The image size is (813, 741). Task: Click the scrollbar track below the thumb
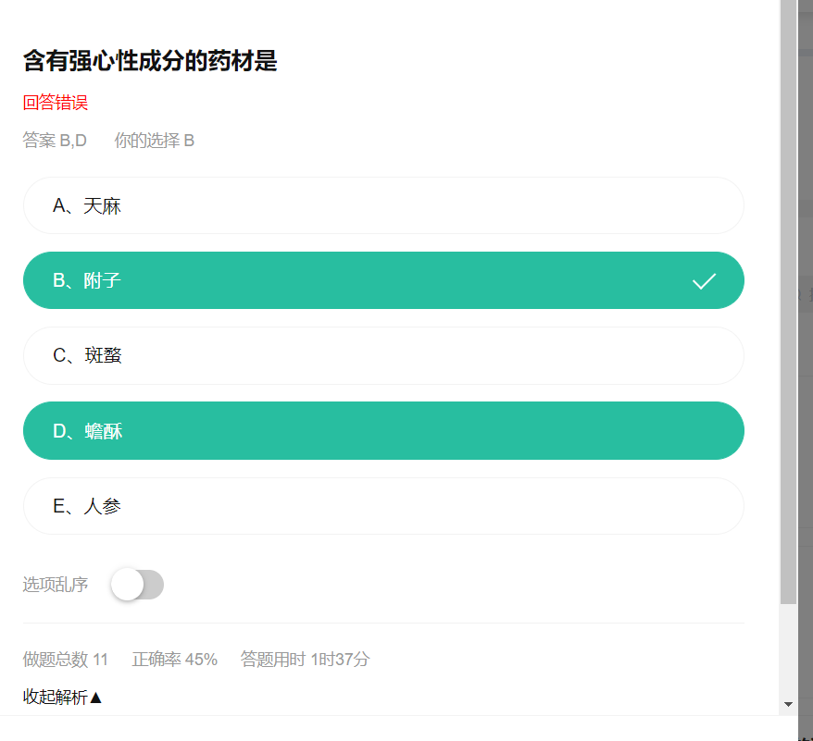click(789, 650)
